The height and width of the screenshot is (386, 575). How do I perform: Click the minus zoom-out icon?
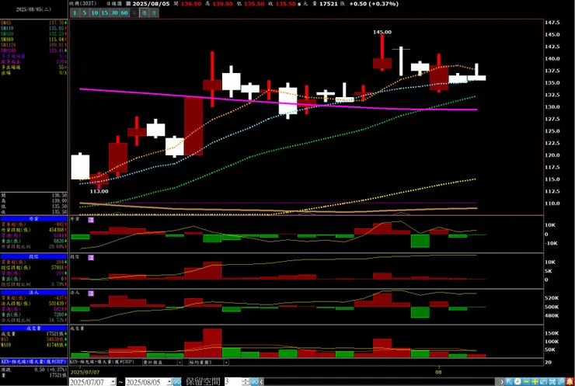click(x=526, y=382)
